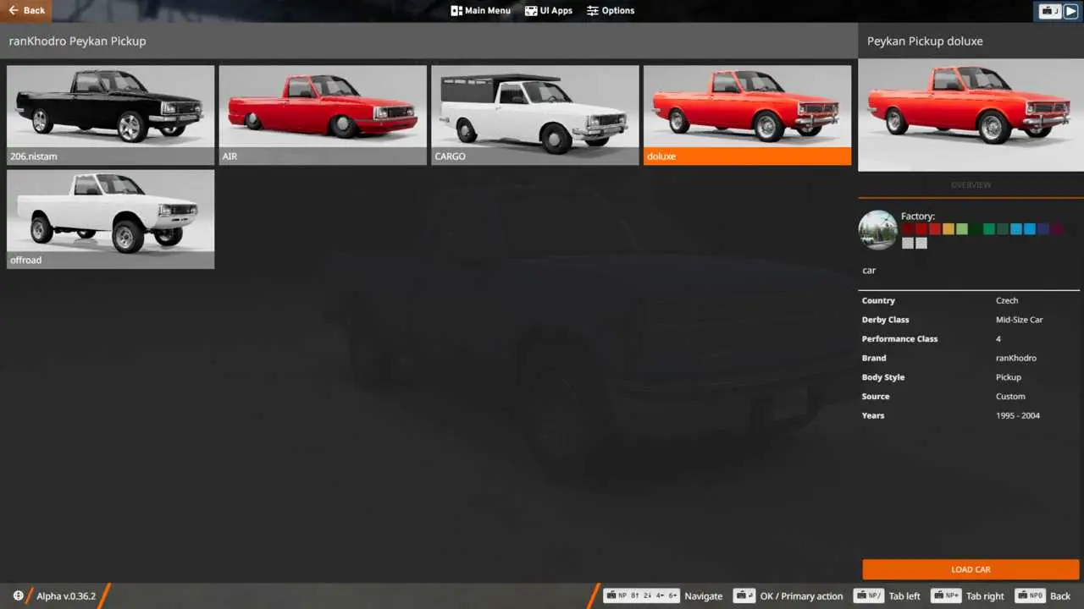Pick the black factory color swatch
The image size is (1084, 609).
(1071, 229)
